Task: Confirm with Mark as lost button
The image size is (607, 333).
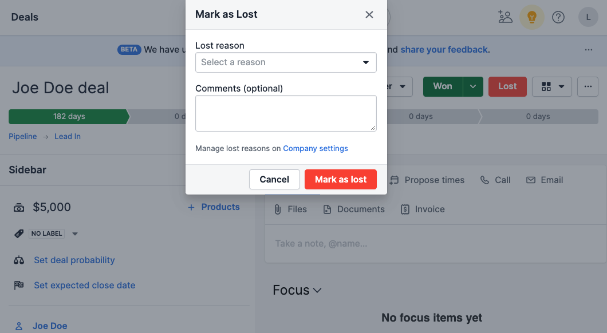Action: coord(341,180)
